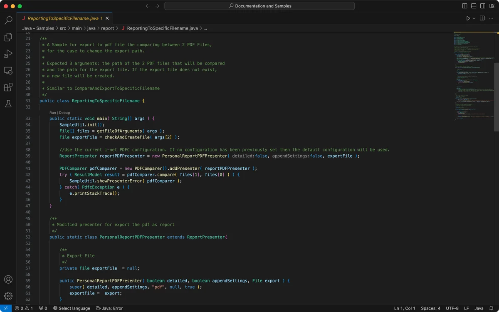Open the Extensions view
The height and width of the screenshot is (312, 499).
8,87
